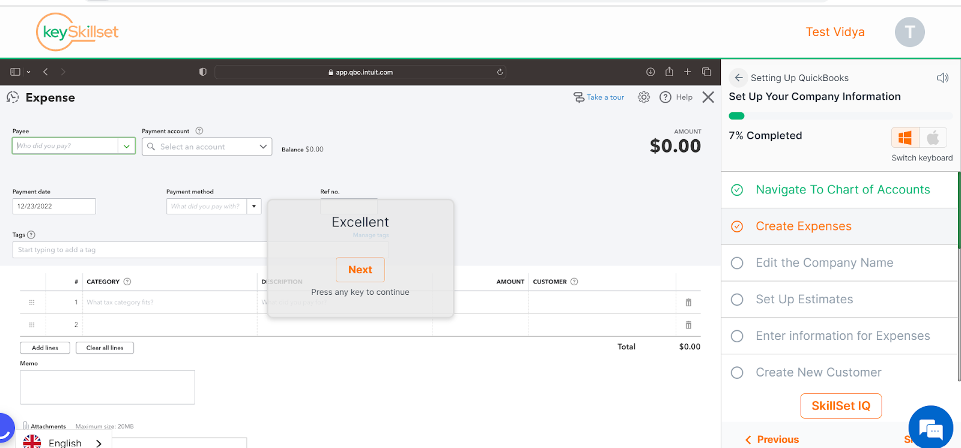Switch to Mac keyboard
This screenshot has width=961, height=448.
[933, 138]
